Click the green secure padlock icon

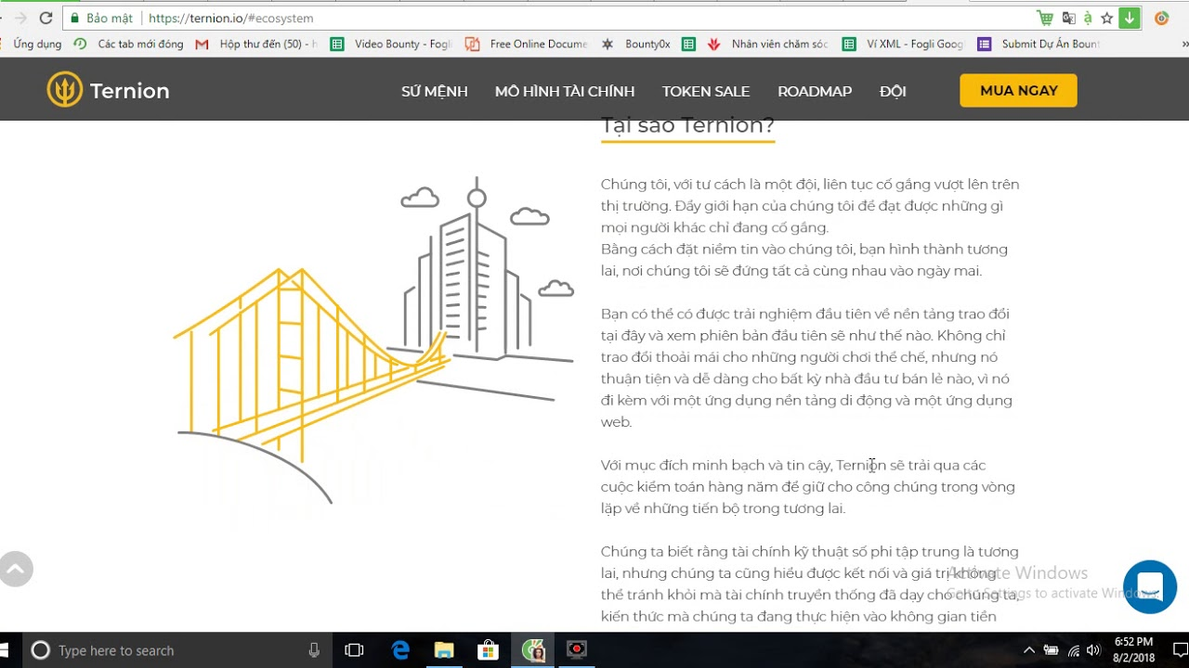pyautogui.click(x=74, y=18)
